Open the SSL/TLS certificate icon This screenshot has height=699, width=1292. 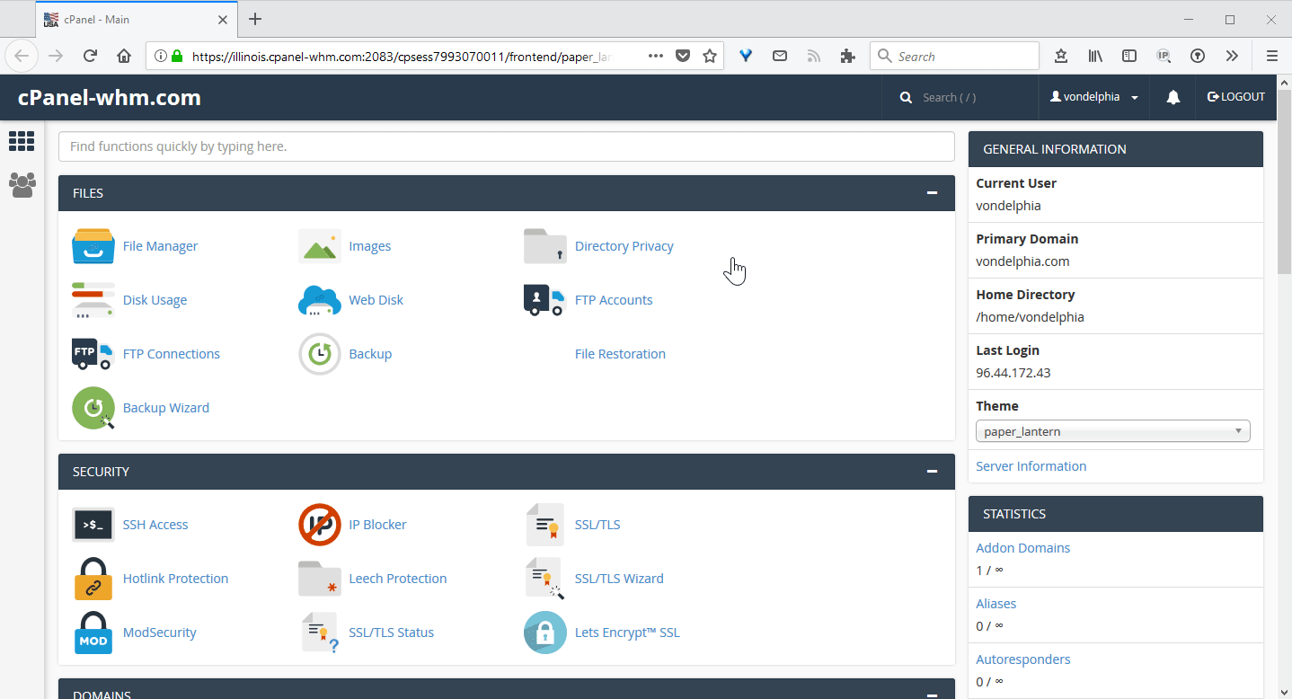[x=545, y=525]
